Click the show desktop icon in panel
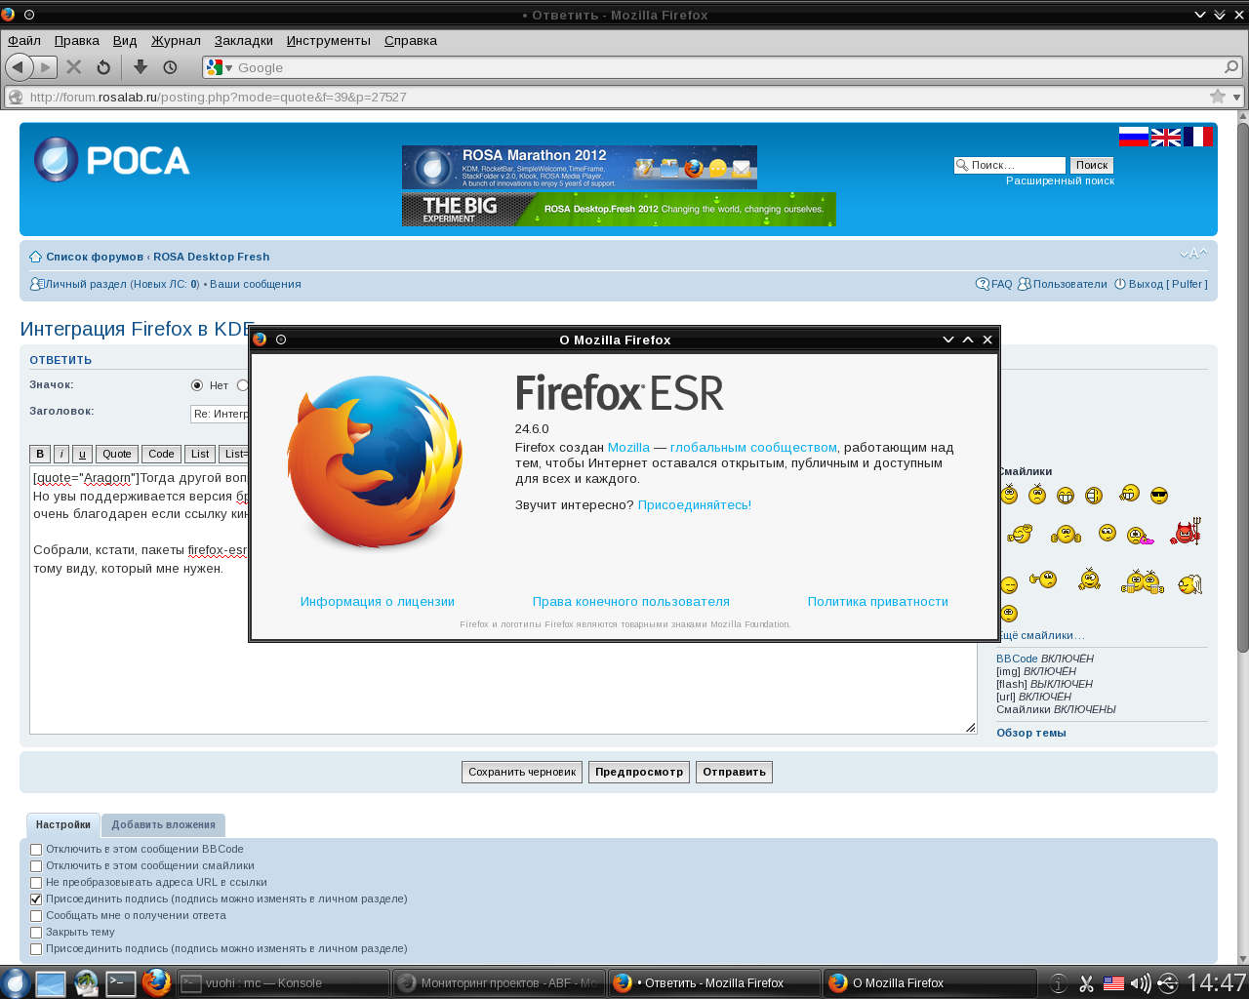 51,983
